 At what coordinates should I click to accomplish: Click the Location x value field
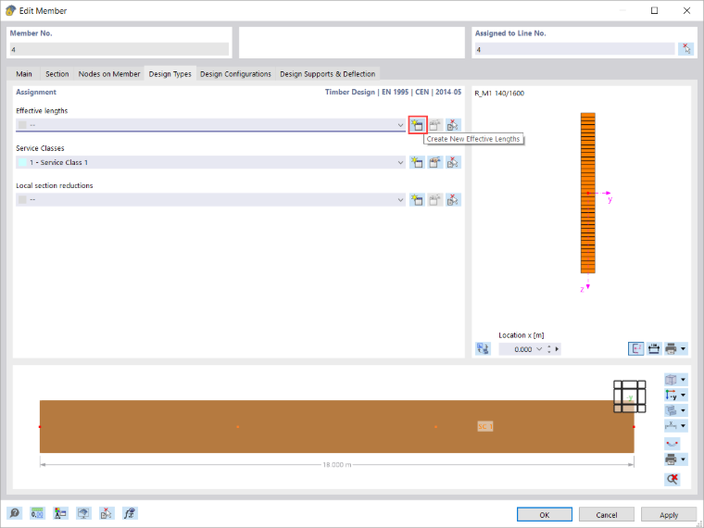coord(516,349)
